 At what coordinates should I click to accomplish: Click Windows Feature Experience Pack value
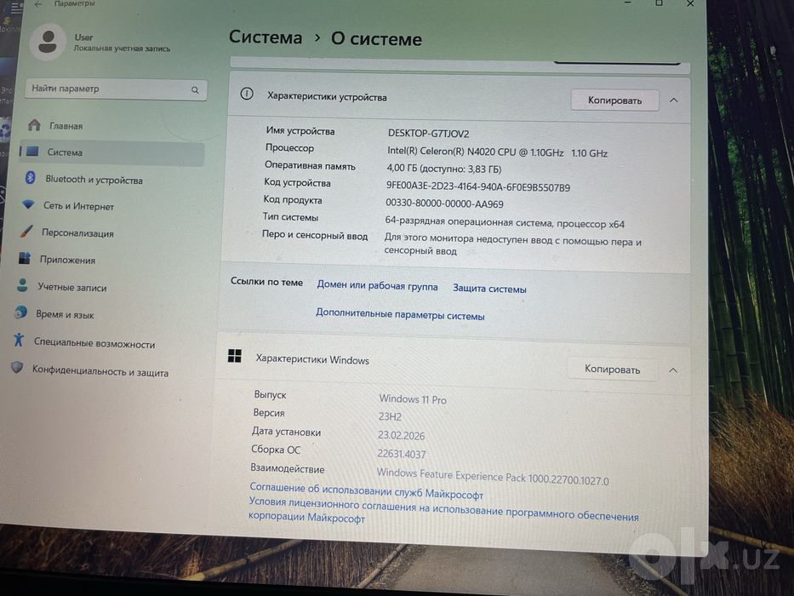tap(493, 477)
